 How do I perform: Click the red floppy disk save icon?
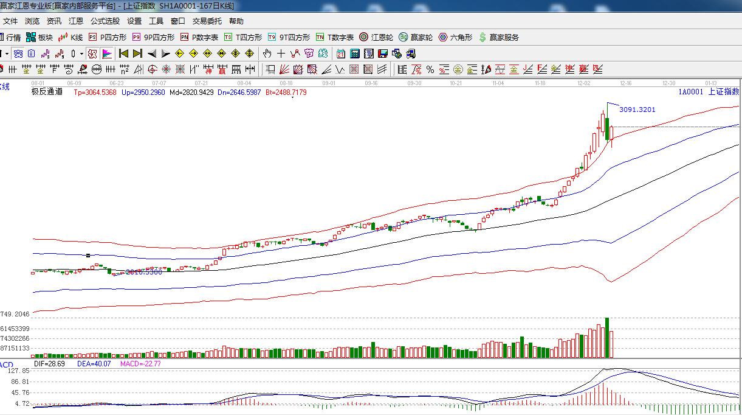pos(383,54)
